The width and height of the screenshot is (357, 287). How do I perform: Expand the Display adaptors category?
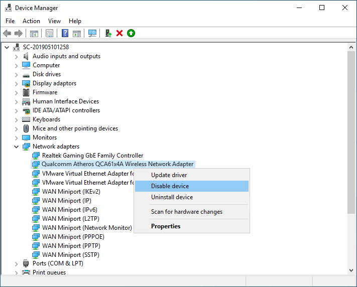point(17,84)
